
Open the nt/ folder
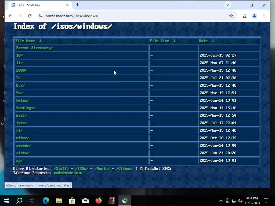[19, 131]
